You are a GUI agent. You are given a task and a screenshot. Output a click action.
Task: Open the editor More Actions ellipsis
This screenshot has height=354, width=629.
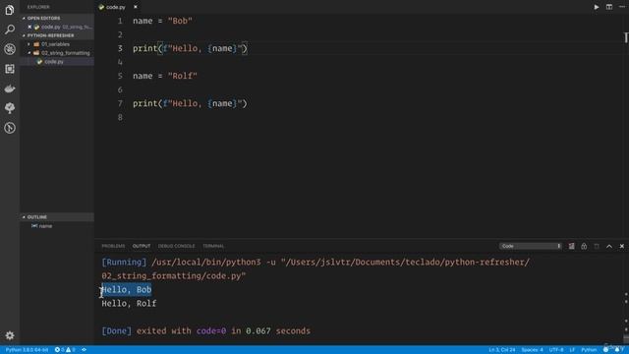(622, 7)
